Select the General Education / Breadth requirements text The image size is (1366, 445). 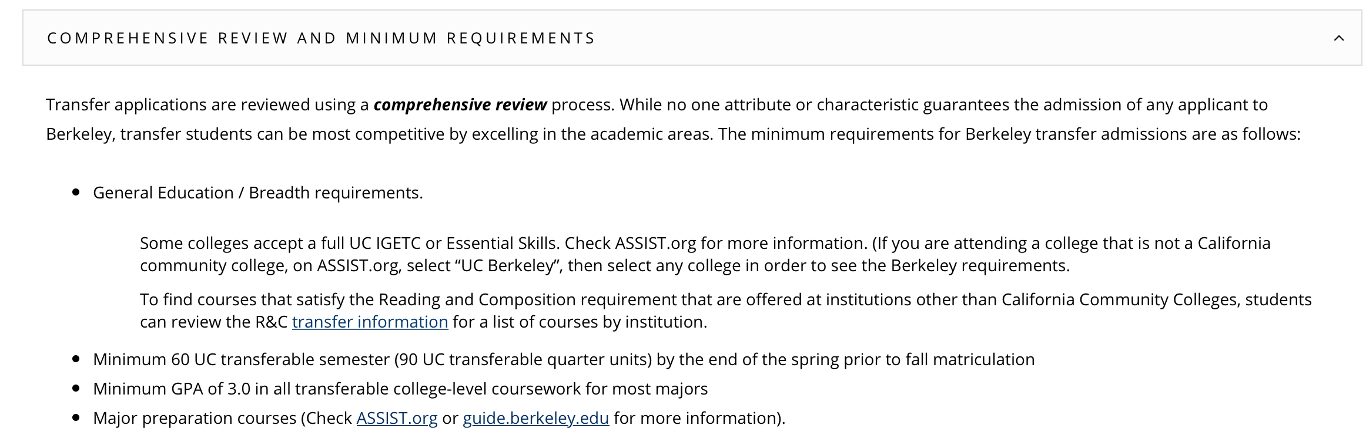click(x=258, y=193)
